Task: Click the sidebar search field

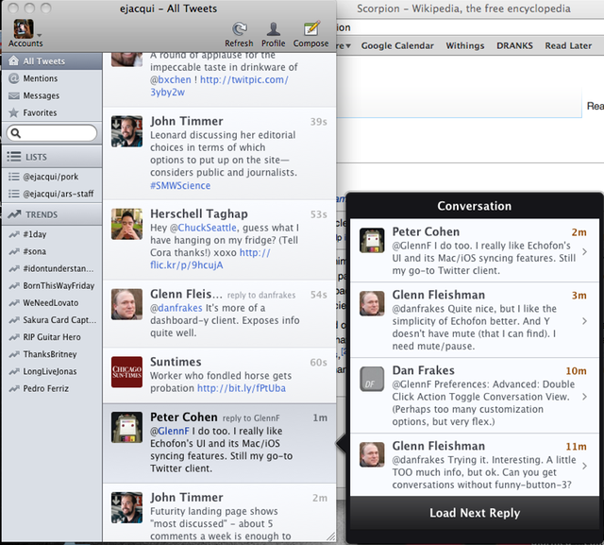Action: point(52,133)
